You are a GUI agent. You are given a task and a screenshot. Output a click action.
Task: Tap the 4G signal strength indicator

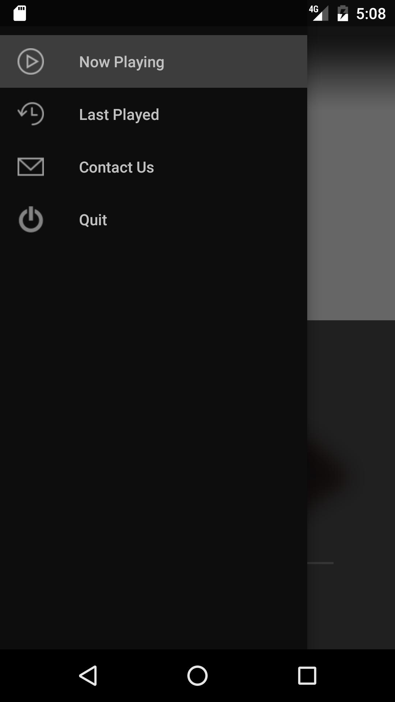[x=319, y=13]
